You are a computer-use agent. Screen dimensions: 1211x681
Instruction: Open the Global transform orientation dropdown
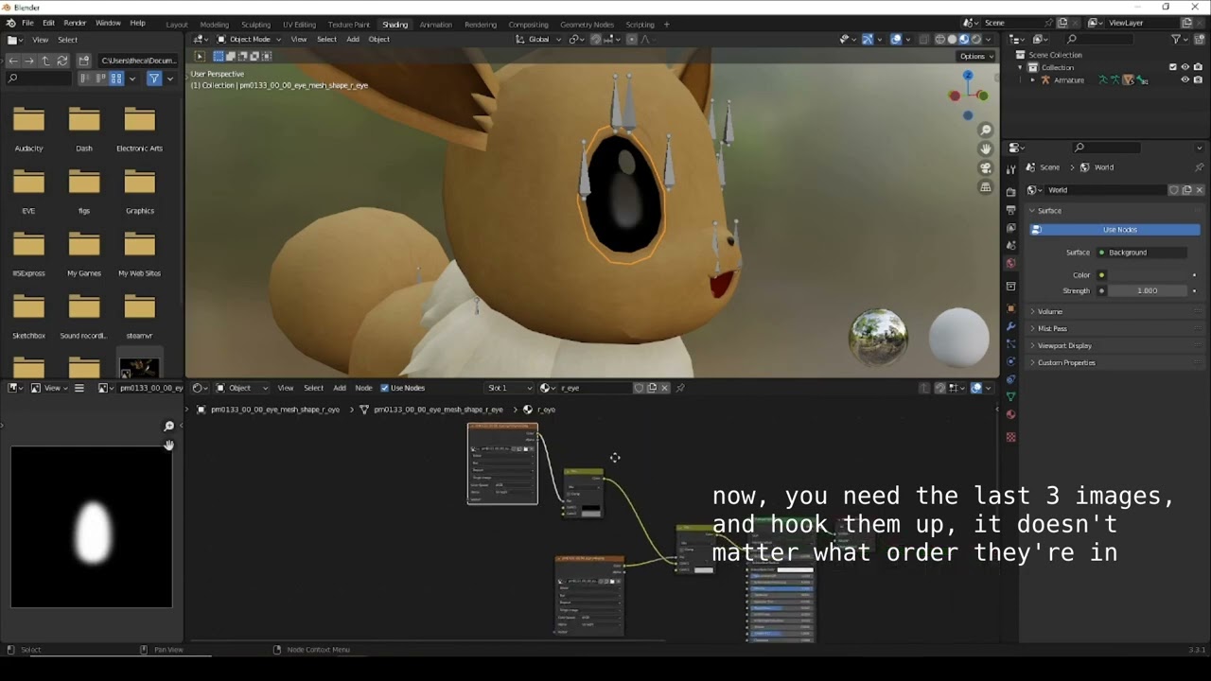pos(538,40)
